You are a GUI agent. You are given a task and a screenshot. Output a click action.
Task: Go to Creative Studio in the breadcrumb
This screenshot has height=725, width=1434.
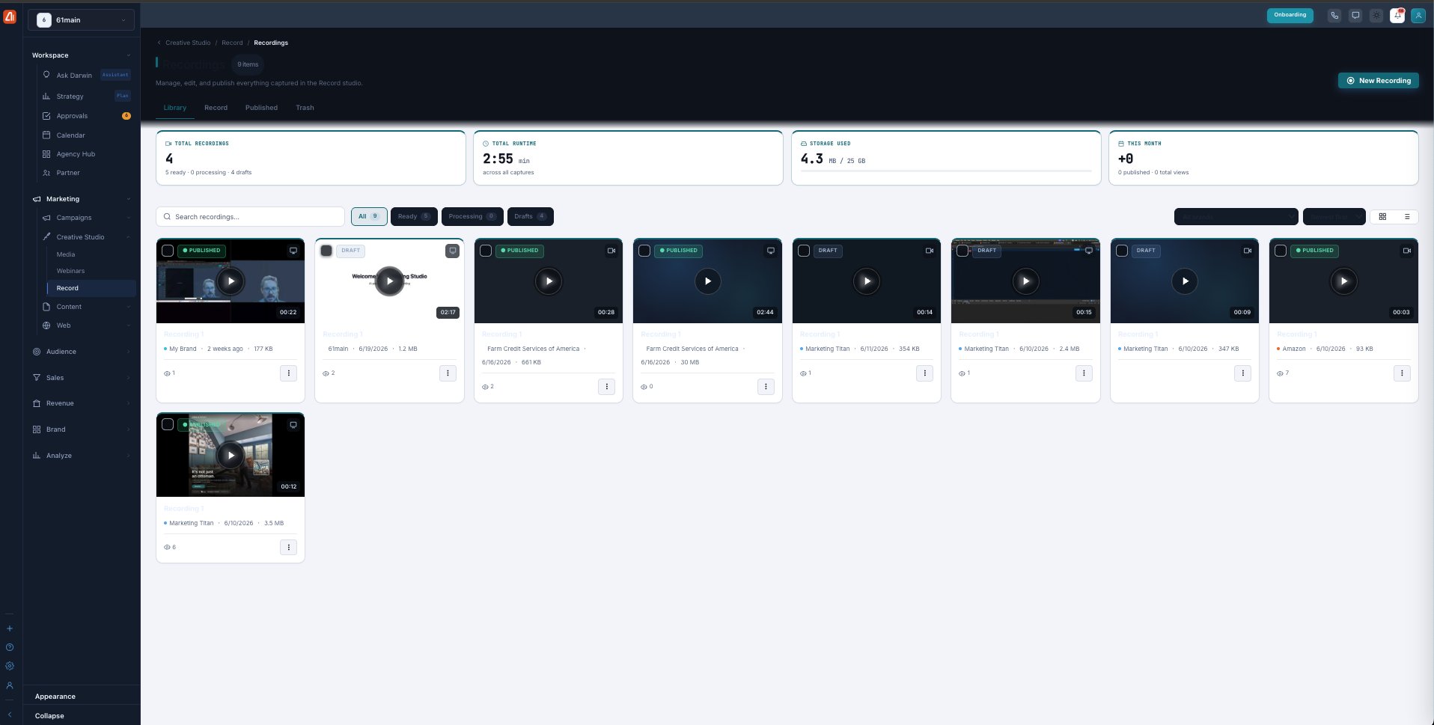[x=188, y=43]
